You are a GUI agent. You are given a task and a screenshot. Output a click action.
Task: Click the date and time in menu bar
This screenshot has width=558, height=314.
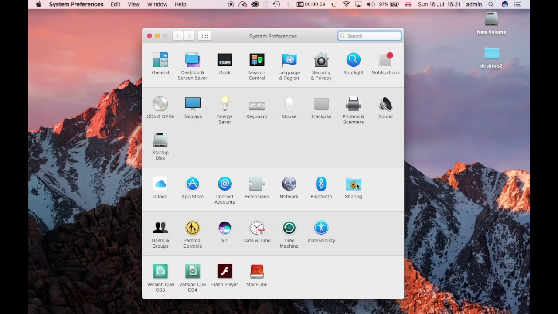439,4
